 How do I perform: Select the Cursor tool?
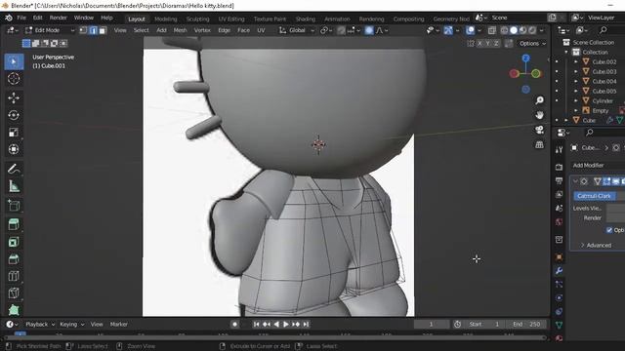(14, 79)
